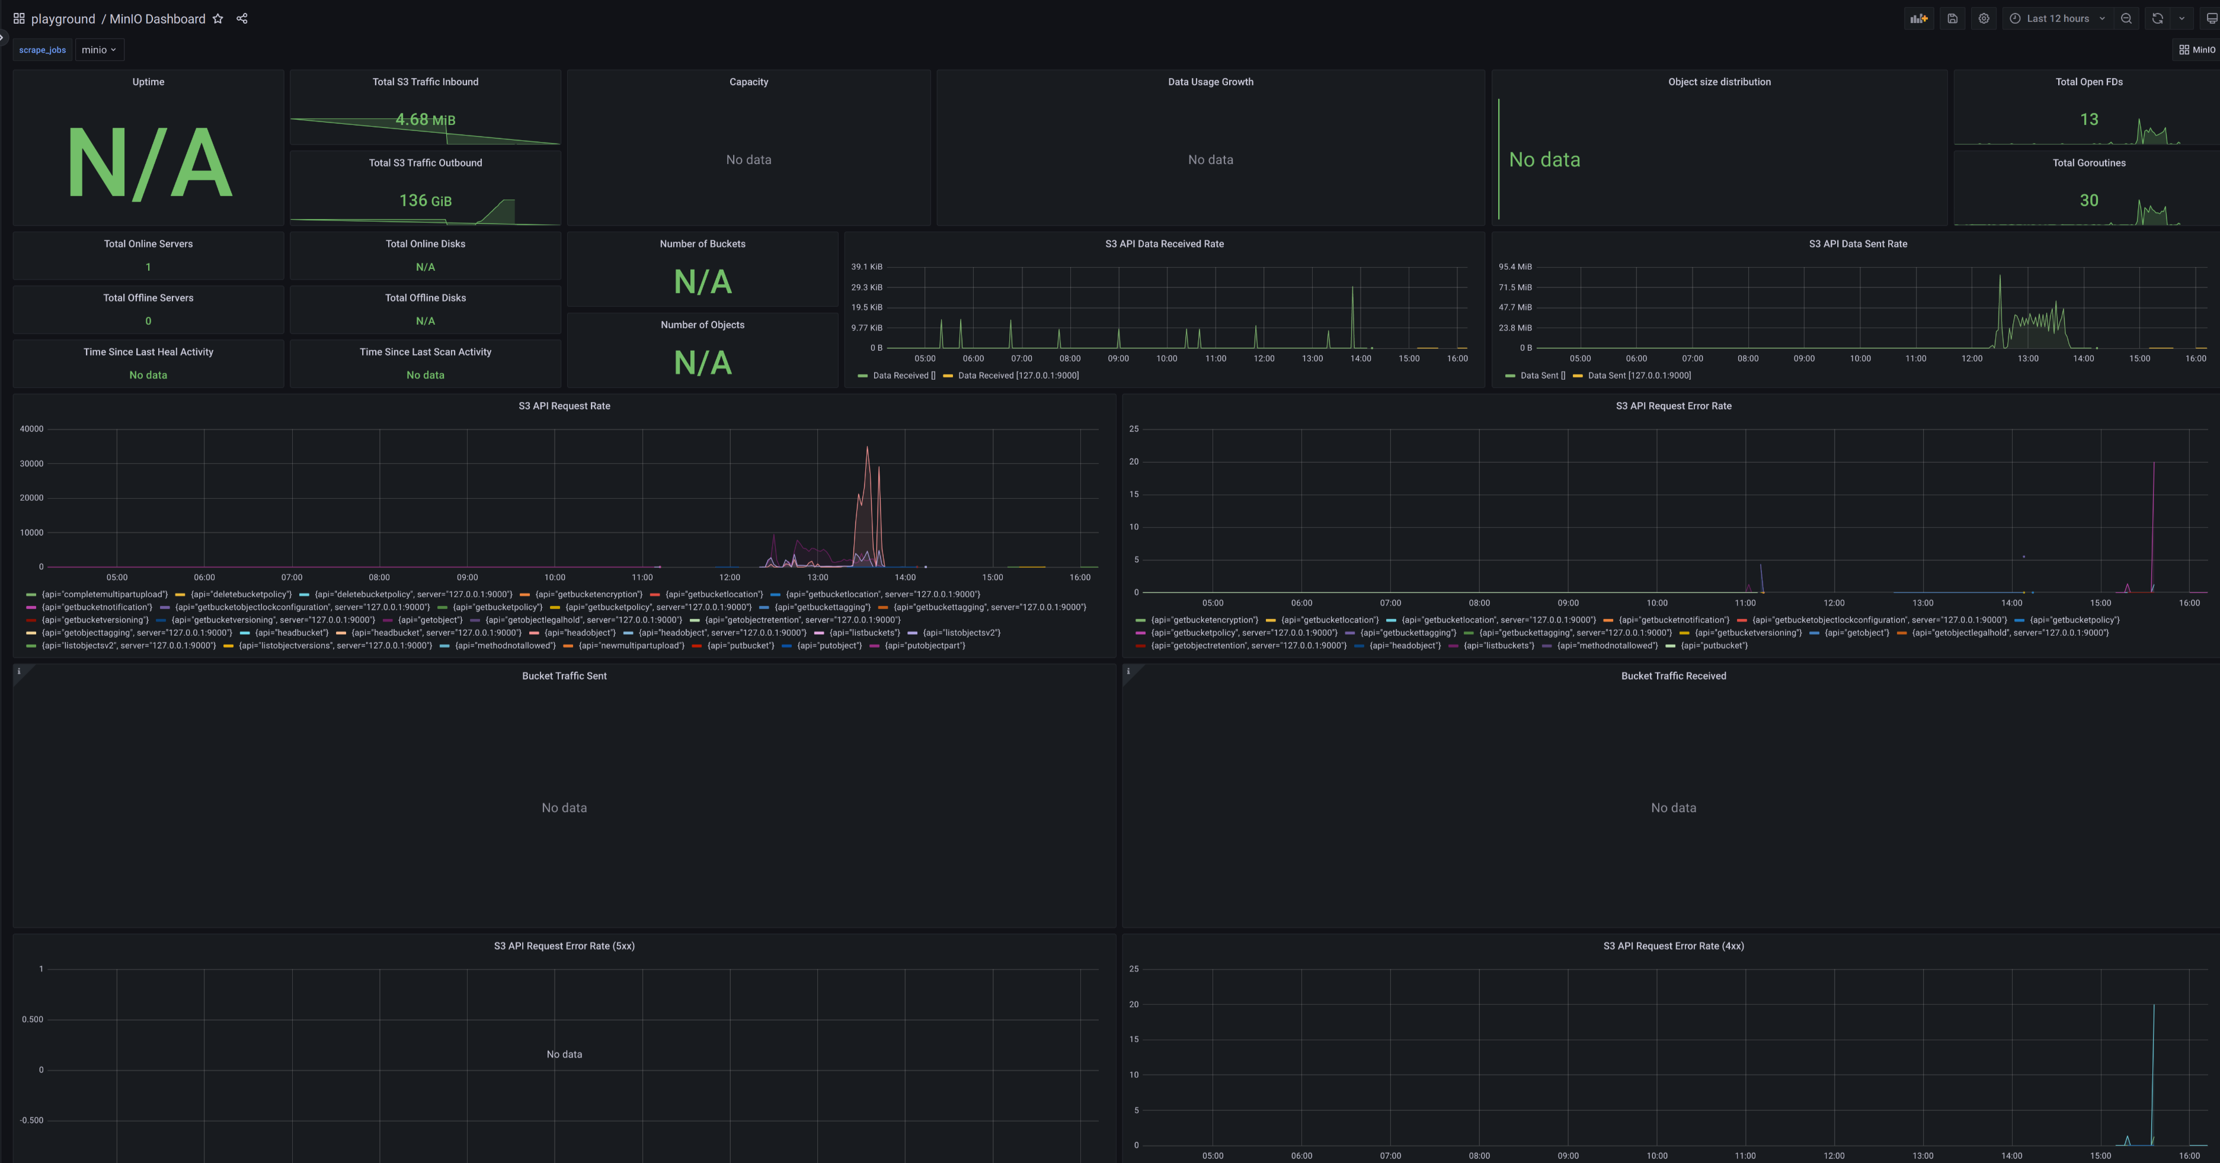Expand the left sidebar with the chevron

point(4,38)
